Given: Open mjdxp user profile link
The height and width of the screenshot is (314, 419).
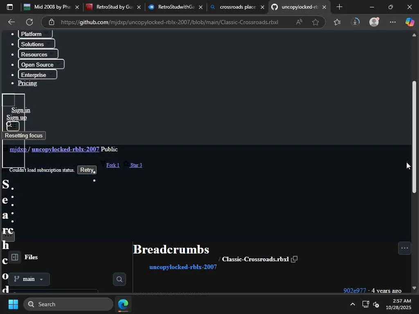Looking at the screenshot, I should tap(18, 149).
